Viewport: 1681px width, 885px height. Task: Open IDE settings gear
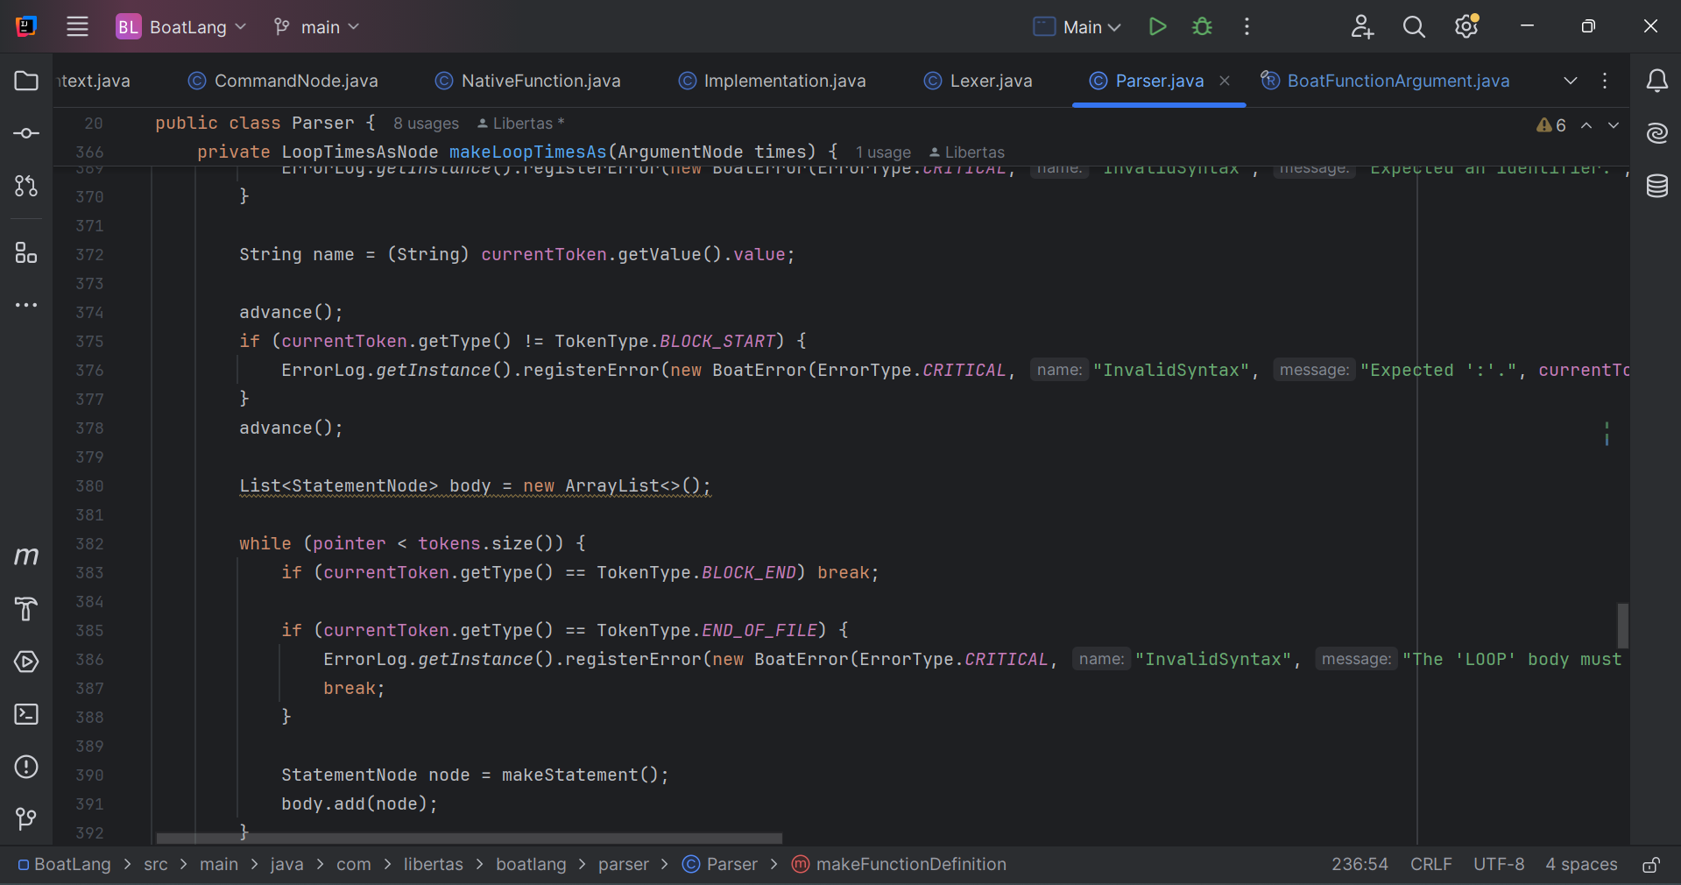[x=1466, y=26]
